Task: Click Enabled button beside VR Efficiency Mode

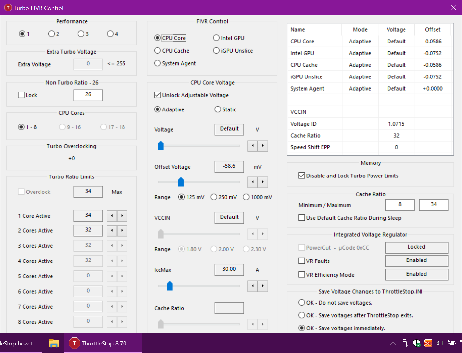Action: click(417, 274)
